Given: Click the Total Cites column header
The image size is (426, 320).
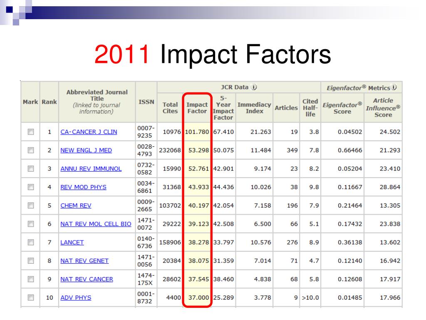Looking at the screenshot, I should click(170, 108).
